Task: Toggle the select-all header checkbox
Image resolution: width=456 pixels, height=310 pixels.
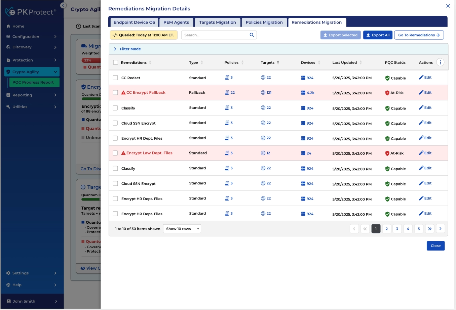Action: pyautogui.click(x=116, y=62)
